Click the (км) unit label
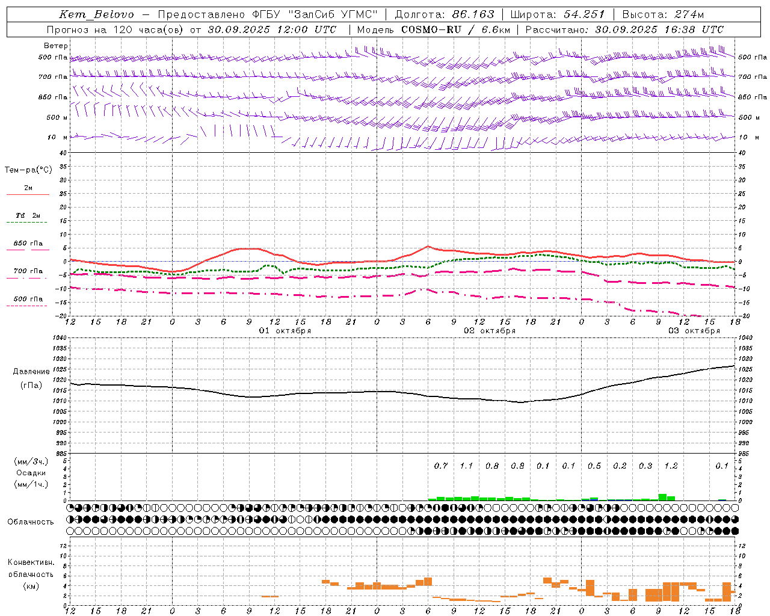The height and width of the screenshot is (616, 770). [31, 586]
